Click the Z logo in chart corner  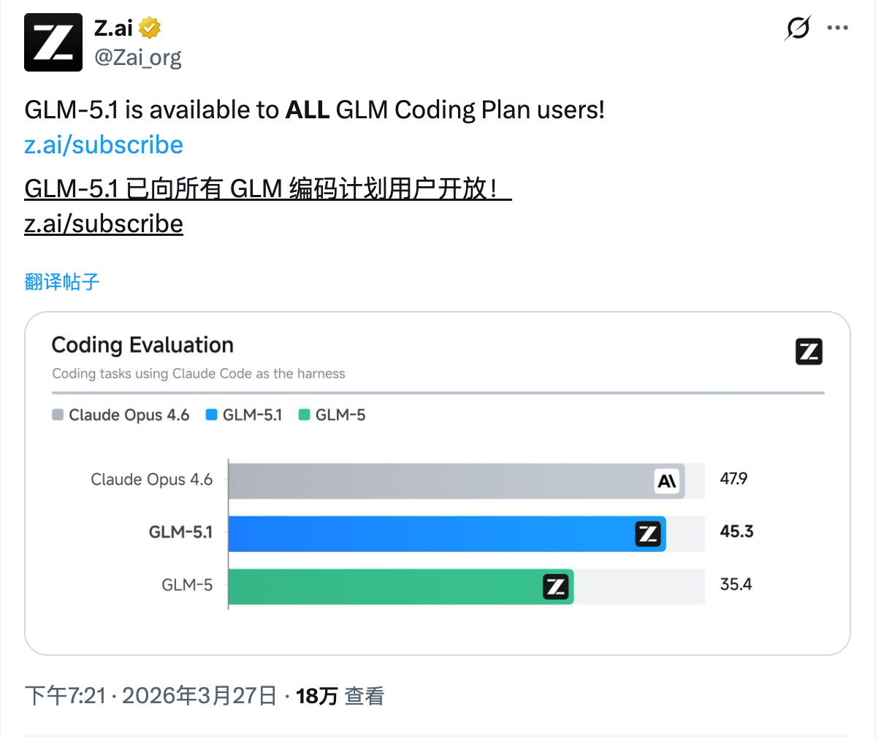(x=809, y=352)
